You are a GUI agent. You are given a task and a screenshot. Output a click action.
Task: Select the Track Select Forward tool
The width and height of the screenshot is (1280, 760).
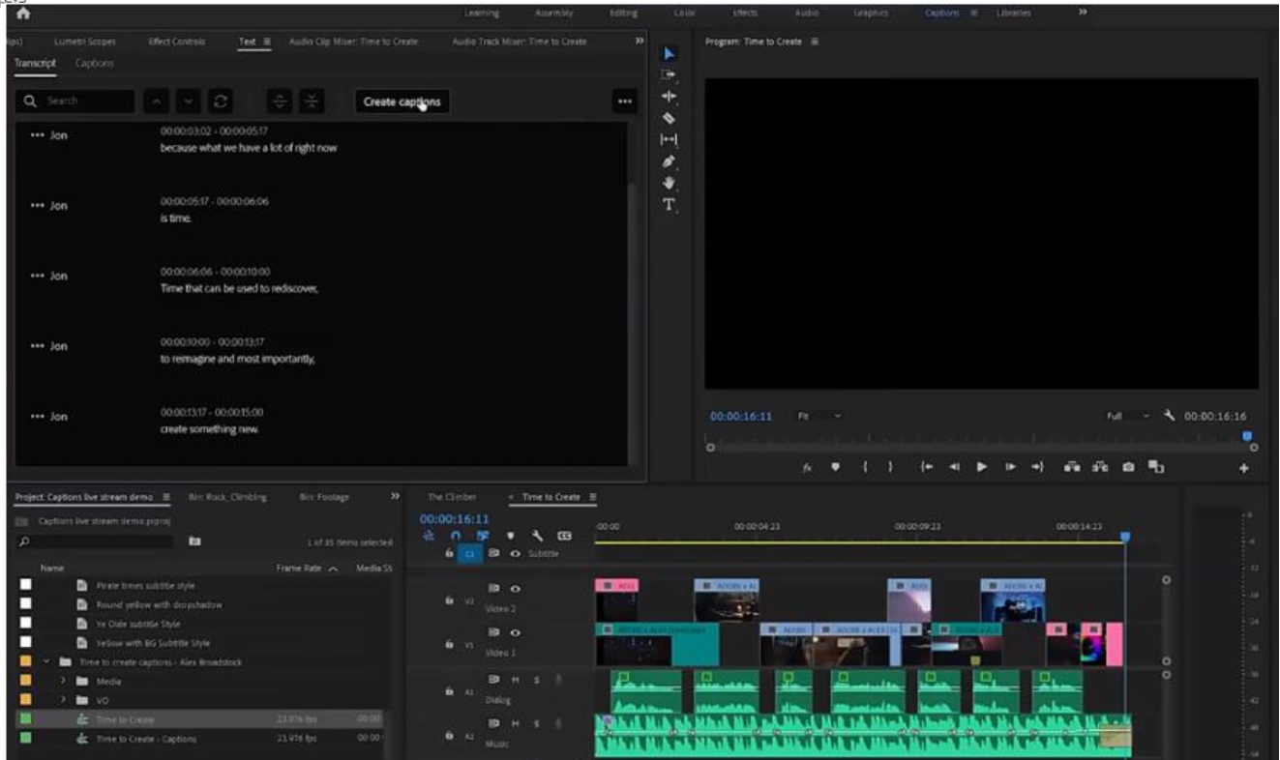pos(669,74)
